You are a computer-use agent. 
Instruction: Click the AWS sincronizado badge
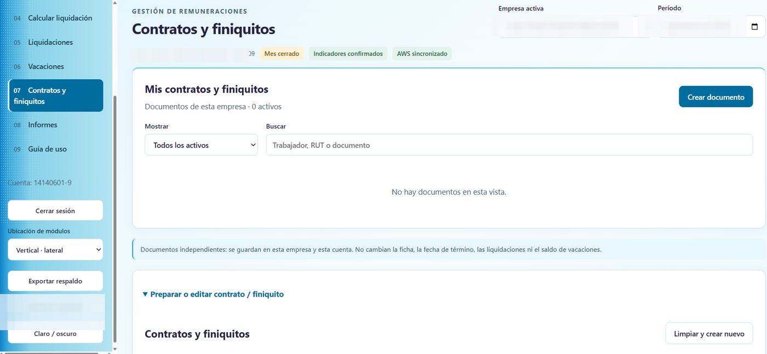coord(422,54)
